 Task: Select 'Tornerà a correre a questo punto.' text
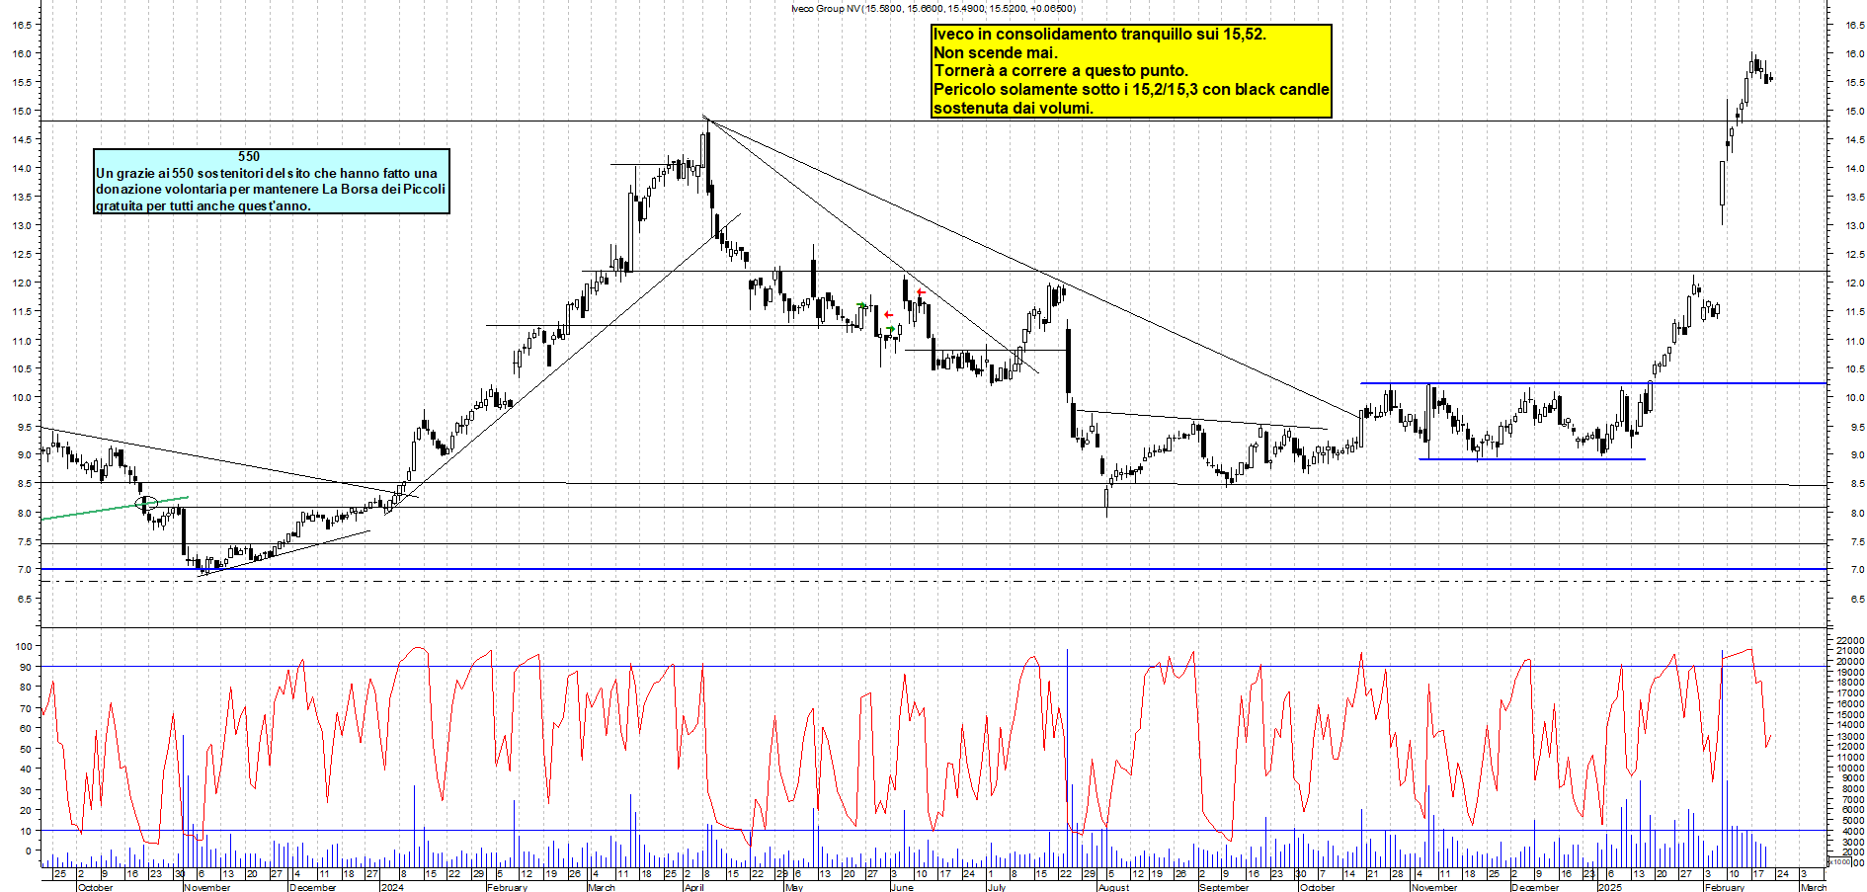click(1061, 71)
